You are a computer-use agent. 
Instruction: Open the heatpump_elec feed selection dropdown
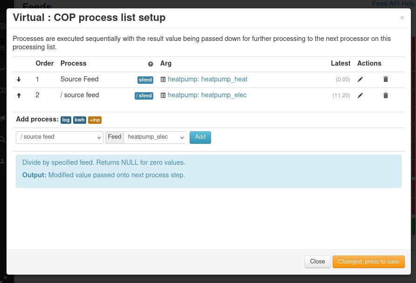click(x=155, y=137)
